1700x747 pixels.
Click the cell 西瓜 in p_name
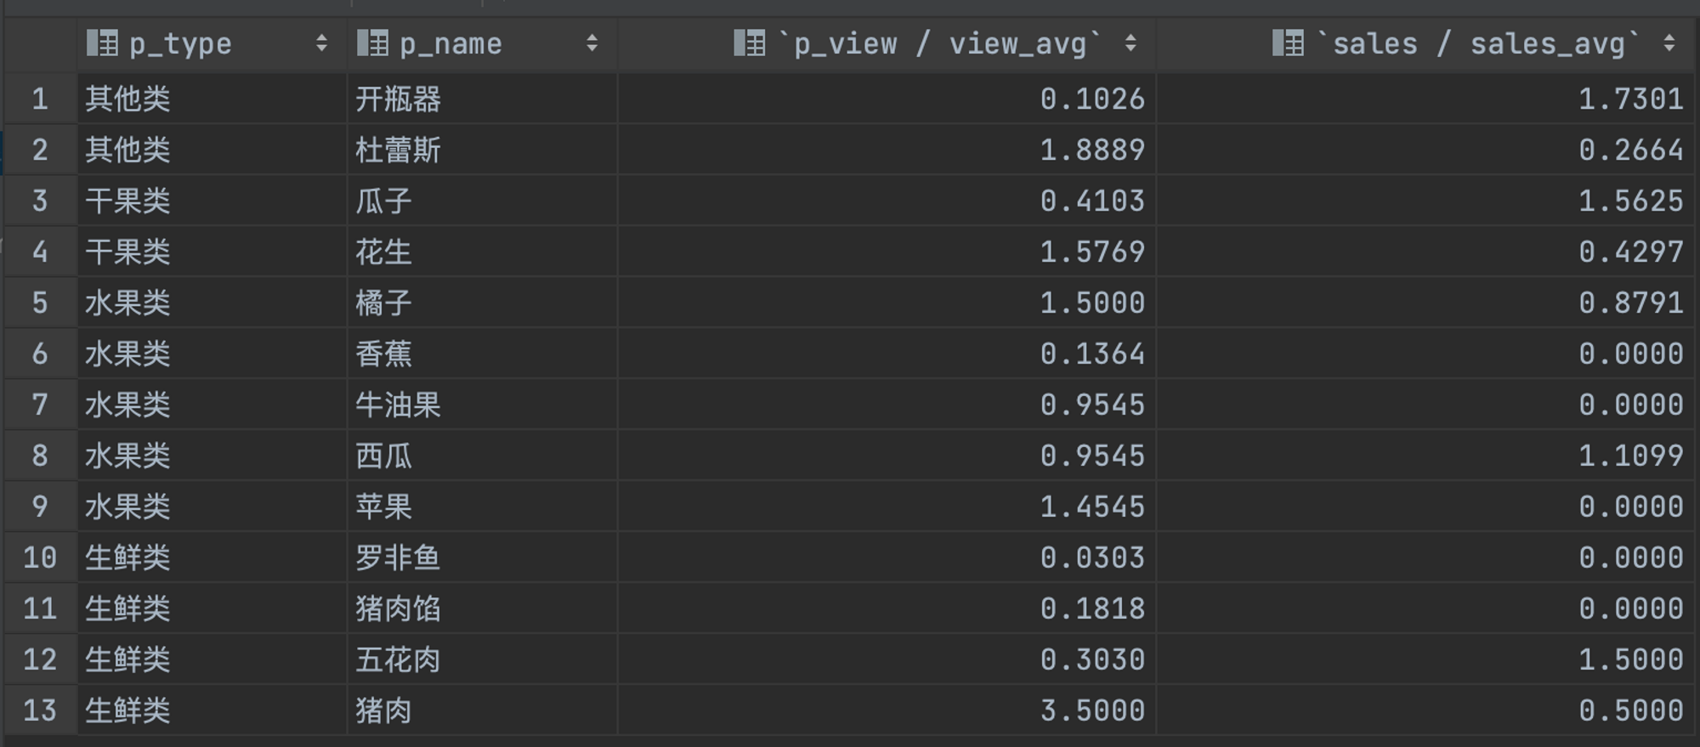(x=482, y=456)
